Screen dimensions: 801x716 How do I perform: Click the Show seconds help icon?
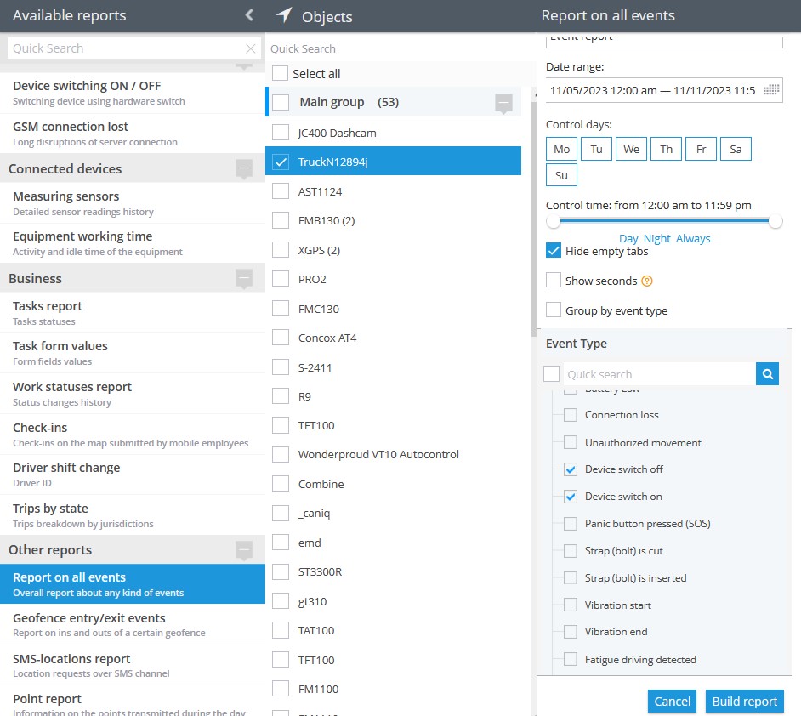pyautogui.click(x=647, y=281)
